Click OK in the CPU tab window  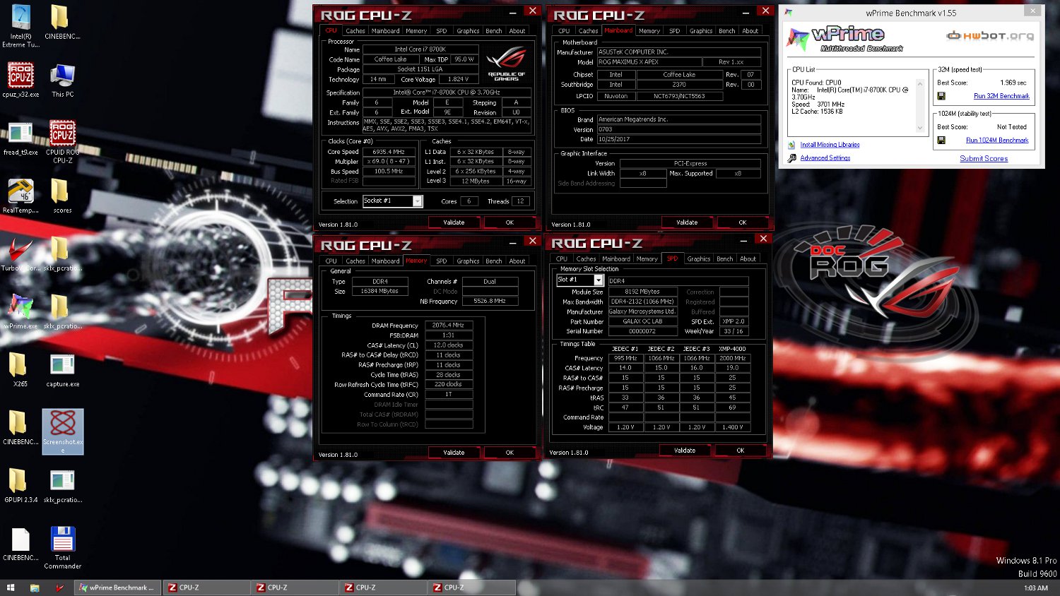point(510,222)
